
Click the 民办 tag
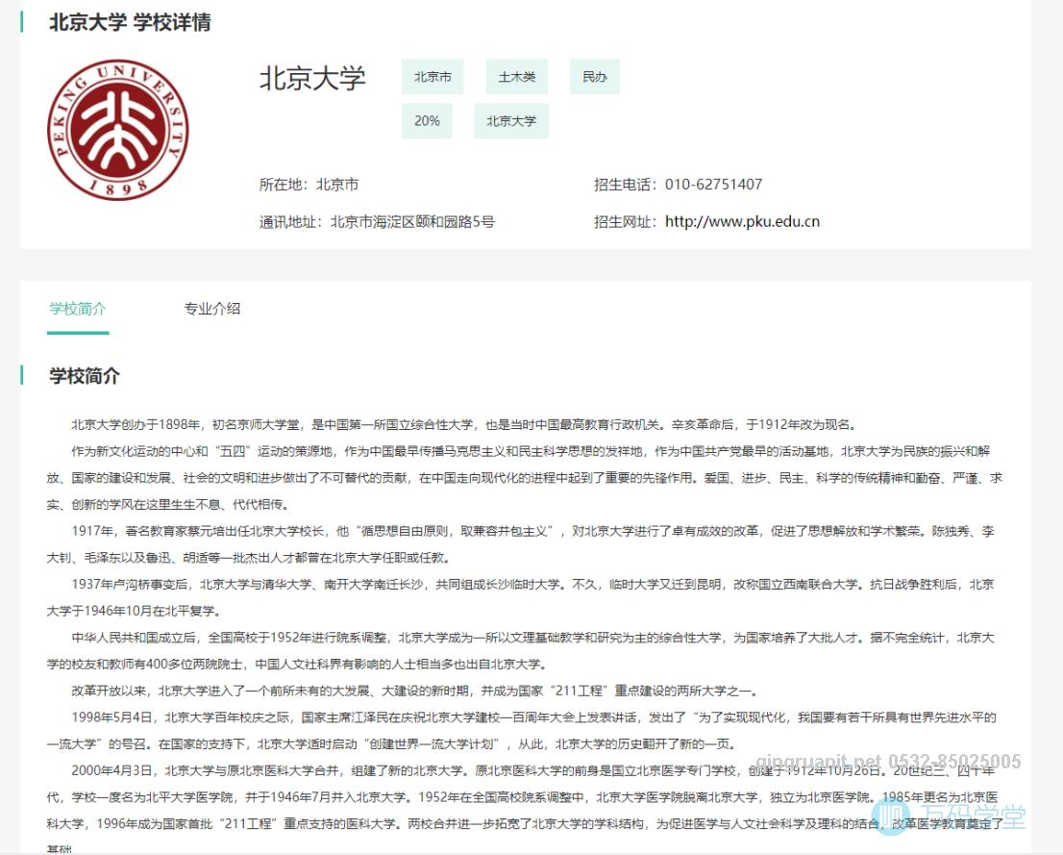click(x=594, y=77)
